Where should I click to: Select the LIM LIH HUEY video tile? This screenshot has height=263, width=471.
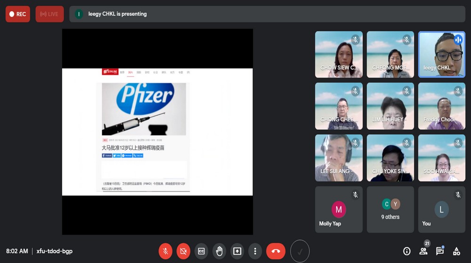tap(390, 106)
